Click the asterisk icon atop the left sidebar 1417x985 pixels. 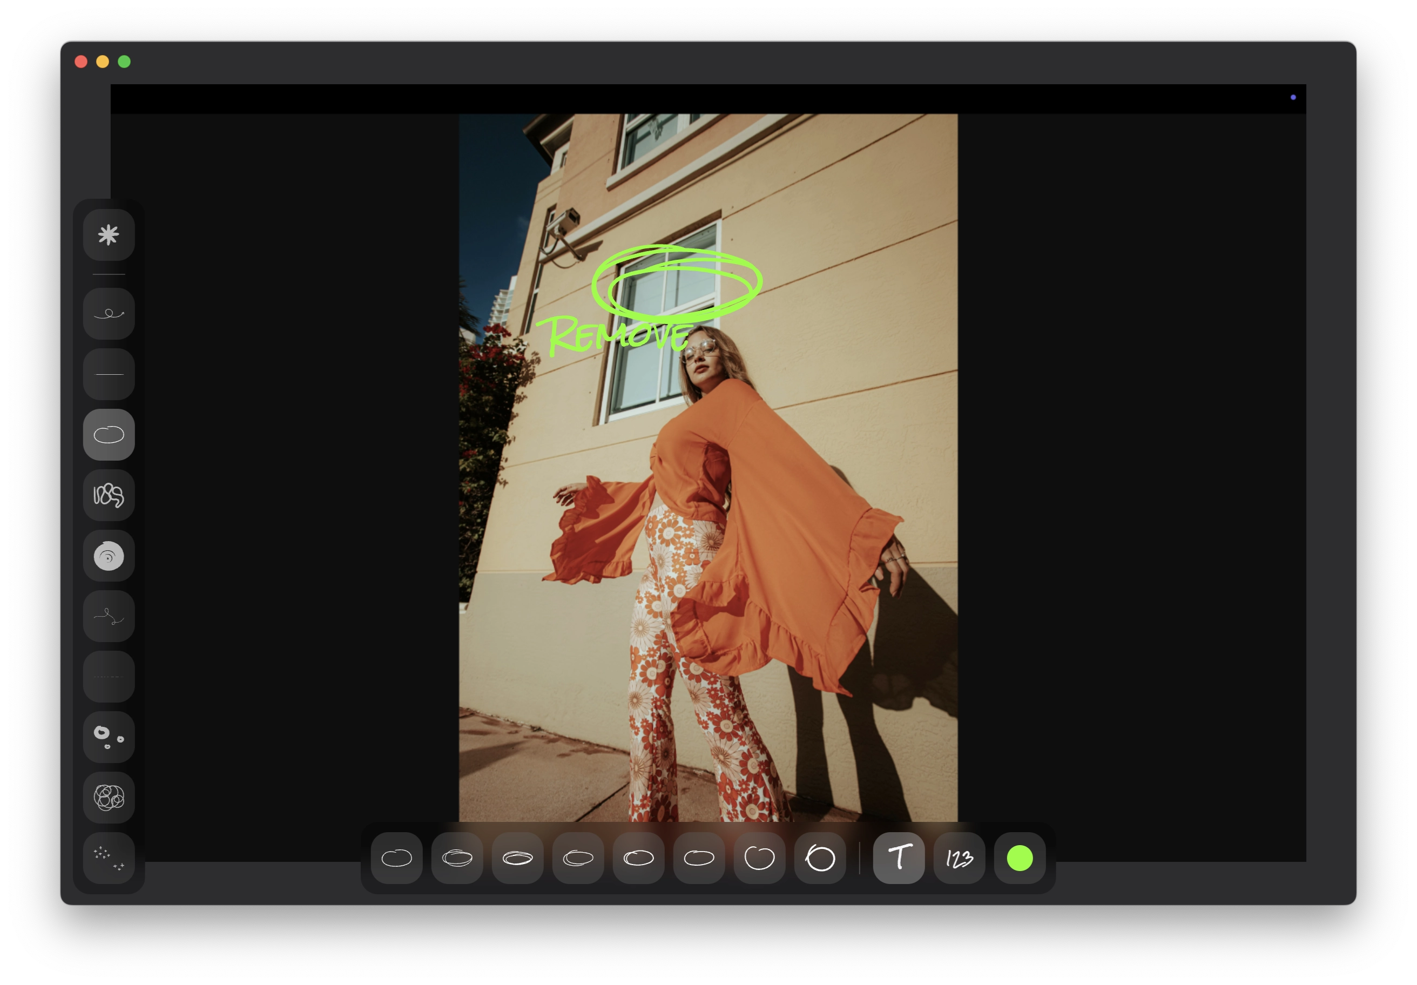(x=109, y=235)
